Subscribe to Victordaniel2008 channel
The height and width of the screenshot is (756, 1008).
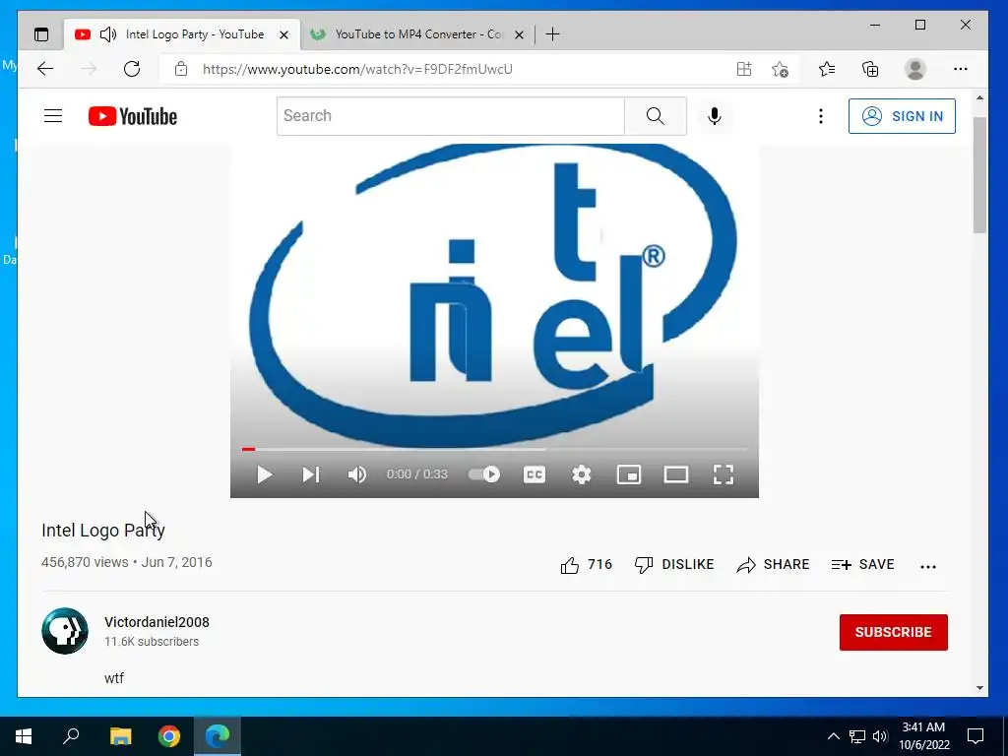[893, 632]
